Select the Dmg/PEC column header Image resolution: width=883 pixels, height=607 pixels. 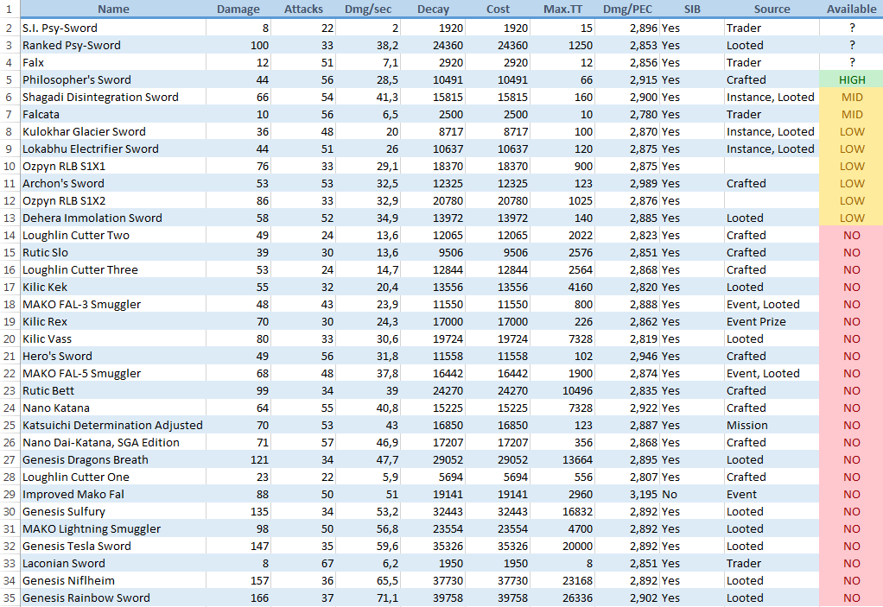[627, 9]
